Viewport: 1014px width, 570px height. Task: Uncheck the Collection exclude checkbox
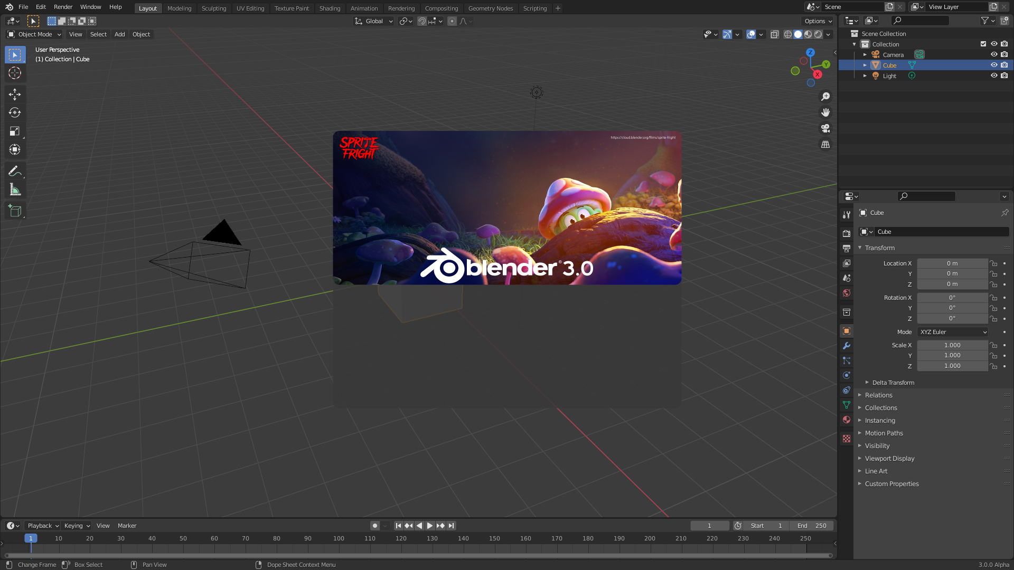983,44
